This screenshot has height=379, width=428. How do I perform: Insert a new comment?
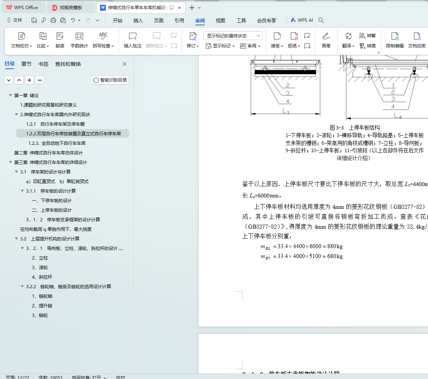coord(133,40)
